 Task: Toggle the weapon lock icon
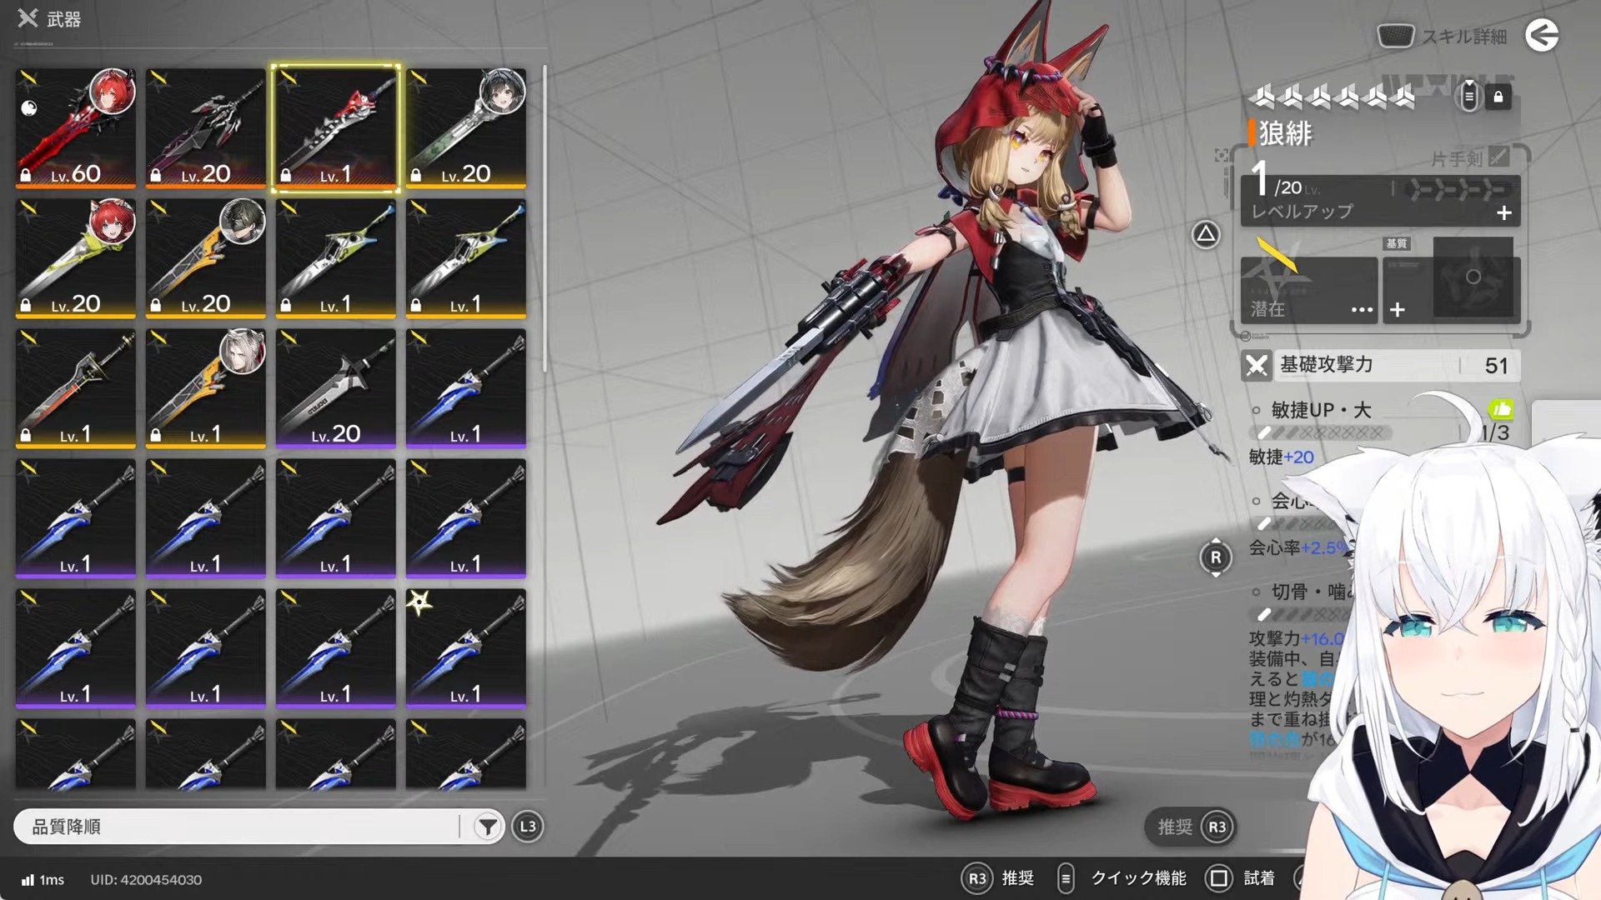coord(1498,97)
